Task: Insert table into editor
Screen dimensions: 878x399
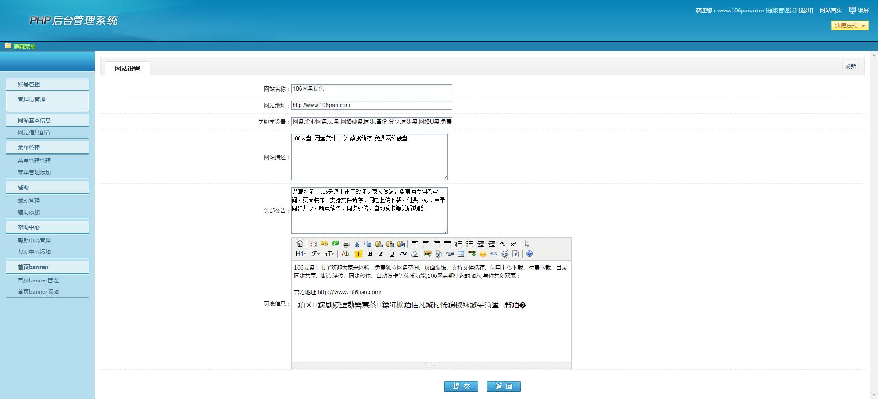Action: (x=461, y=254)
